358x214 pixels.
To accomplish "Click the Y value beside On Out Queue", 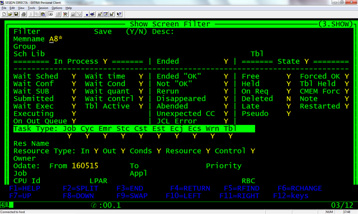I will click(x=74, y=121).
